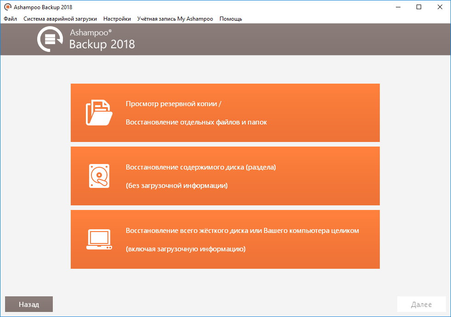Minimize the Ashampoo Backup window
Screen dimensions: 451x317
(x=398, y=7)
